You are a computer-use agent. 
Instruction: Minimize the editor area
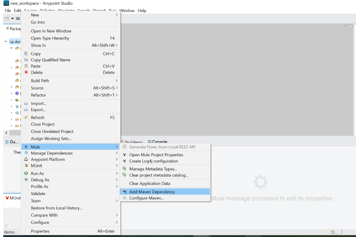pyautogui.click(x=346, y=26)
